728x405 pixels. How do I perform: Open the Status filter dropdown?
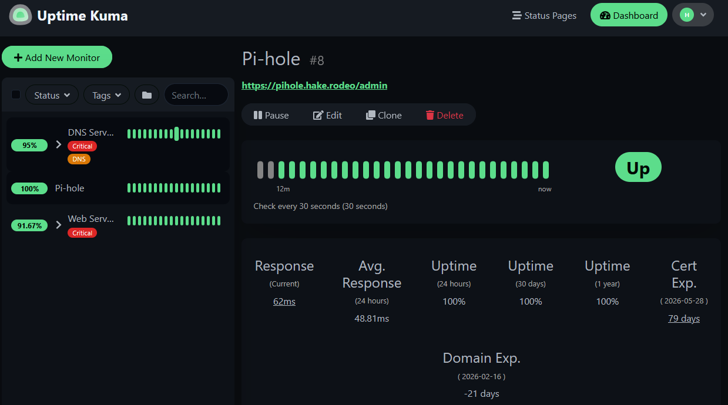[x=52, y=94]
